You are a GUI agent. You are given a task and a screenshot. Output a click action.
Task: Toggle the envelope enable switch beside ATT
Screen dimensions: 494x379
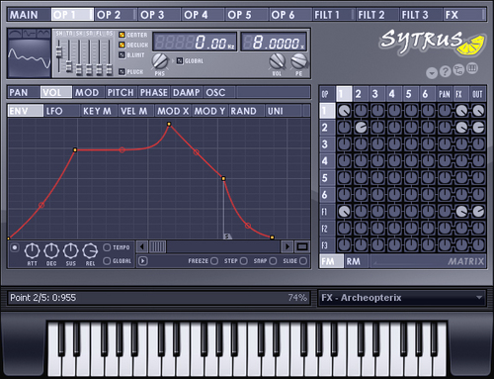(x=15, y=247)
